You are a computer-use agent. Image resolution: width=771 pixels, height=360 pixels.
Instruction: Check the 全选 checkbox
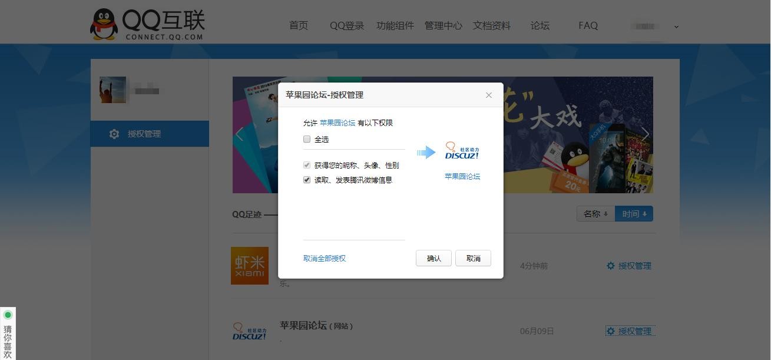(x=307, y=140)
